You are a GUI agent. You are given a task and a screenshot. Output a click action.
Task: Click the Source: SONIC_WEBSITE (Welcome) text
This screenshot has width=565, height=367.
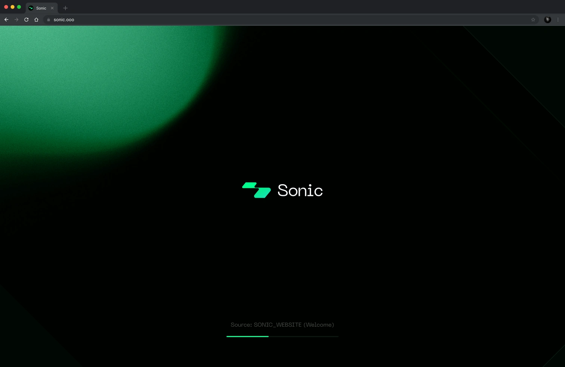pos(282,325)
